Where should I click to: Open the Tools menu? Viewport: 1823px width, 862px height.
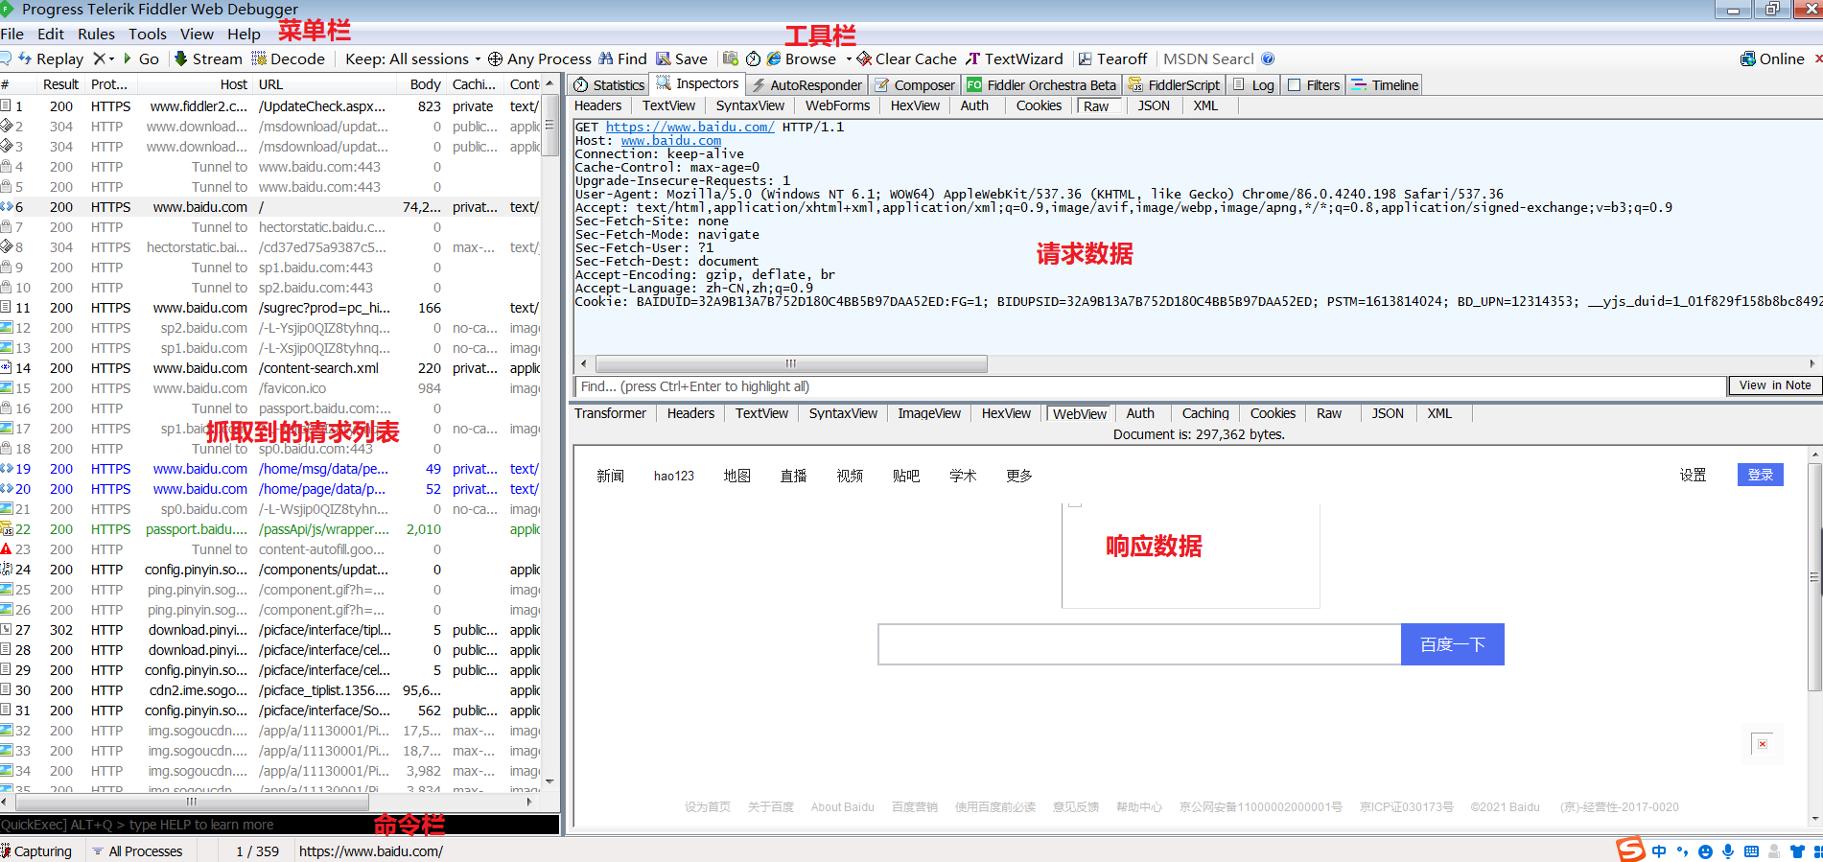[x=147, y=34]
